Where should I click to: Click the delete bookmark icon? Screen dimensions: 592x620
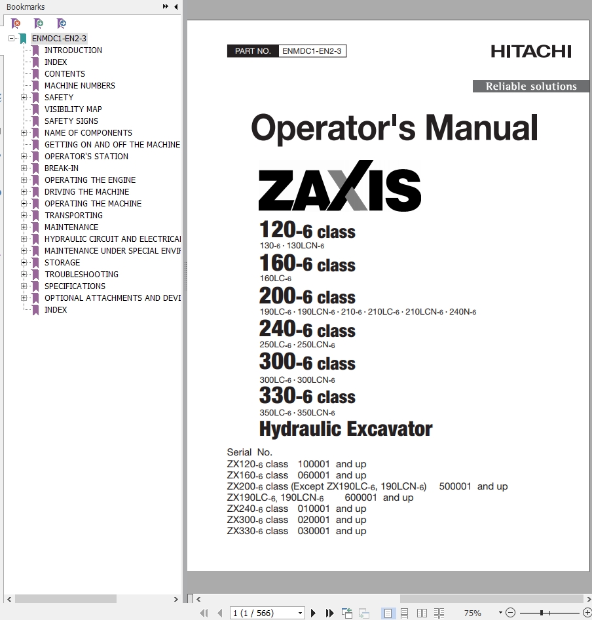click(16, 24)
